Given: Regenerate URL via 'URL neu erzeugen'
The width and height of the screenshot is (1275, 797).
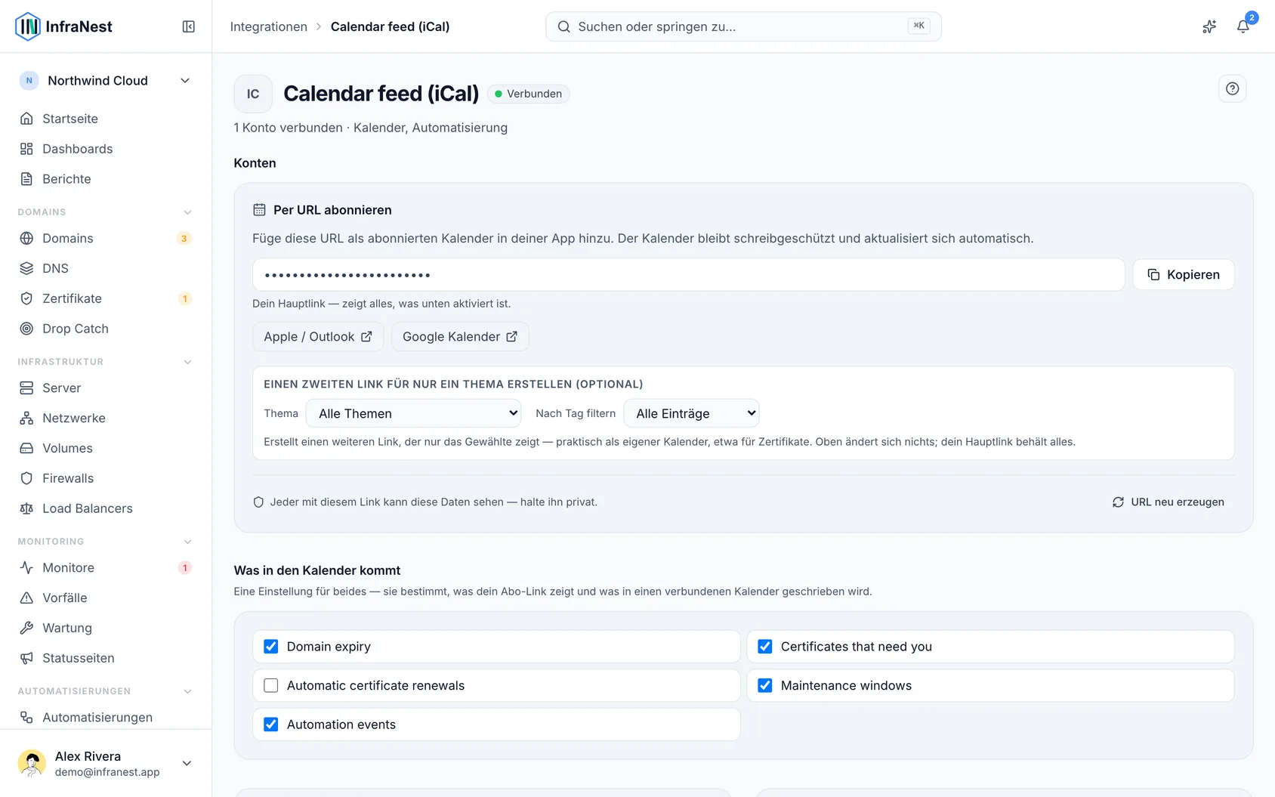Looking at the screenshot, I should [x=1168, y=502].
